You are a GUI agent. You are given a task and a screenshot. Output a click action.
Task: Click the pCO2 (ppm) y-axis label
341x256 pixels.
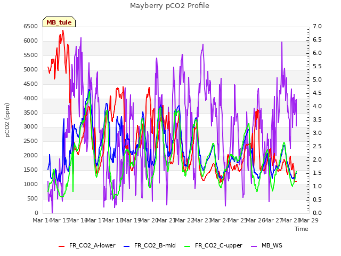[x=7, y=120]
